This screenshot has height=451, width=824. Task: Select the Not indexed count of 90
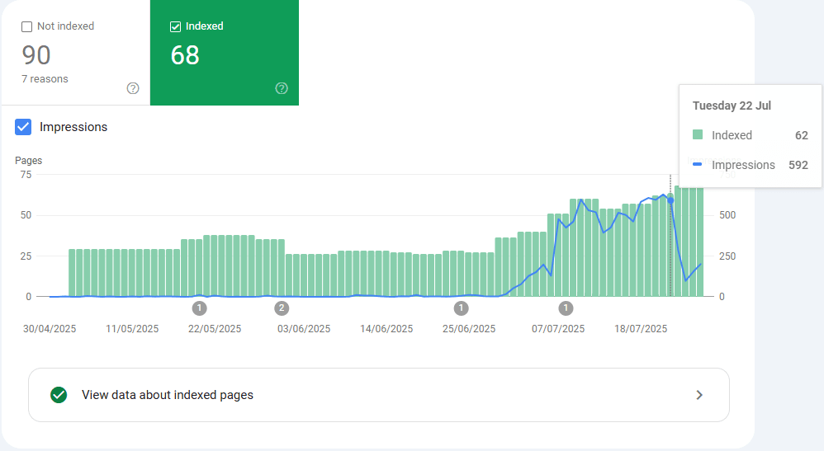pos(36,55)
